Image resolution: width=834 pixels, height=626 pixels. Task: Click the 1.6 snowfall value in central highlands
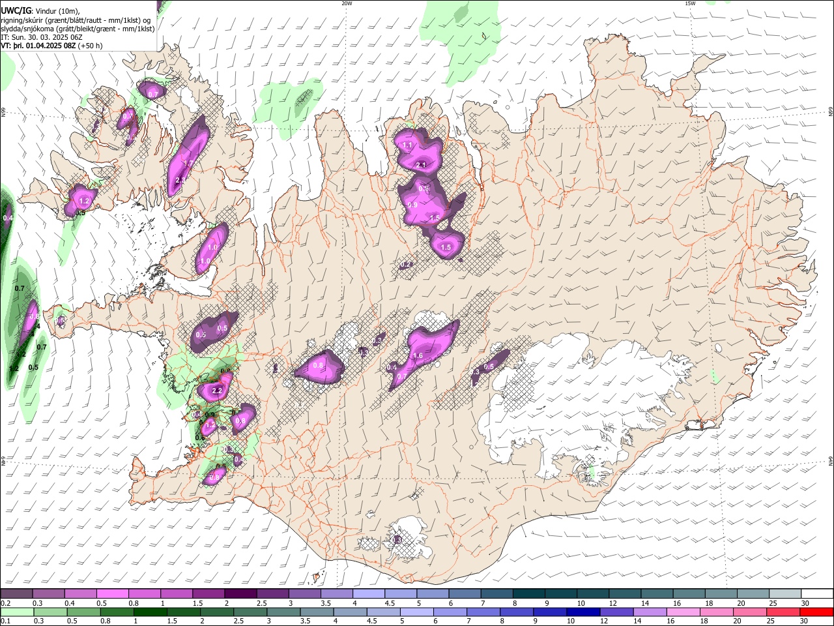pyautogui.click(x=418, y=355)
